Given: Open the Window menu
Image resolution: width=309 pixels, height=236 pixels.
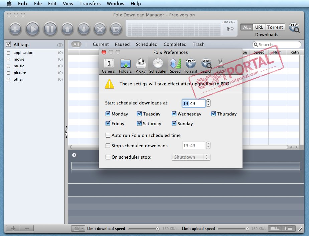Looking at the screenshot, I should click(116, 4).
